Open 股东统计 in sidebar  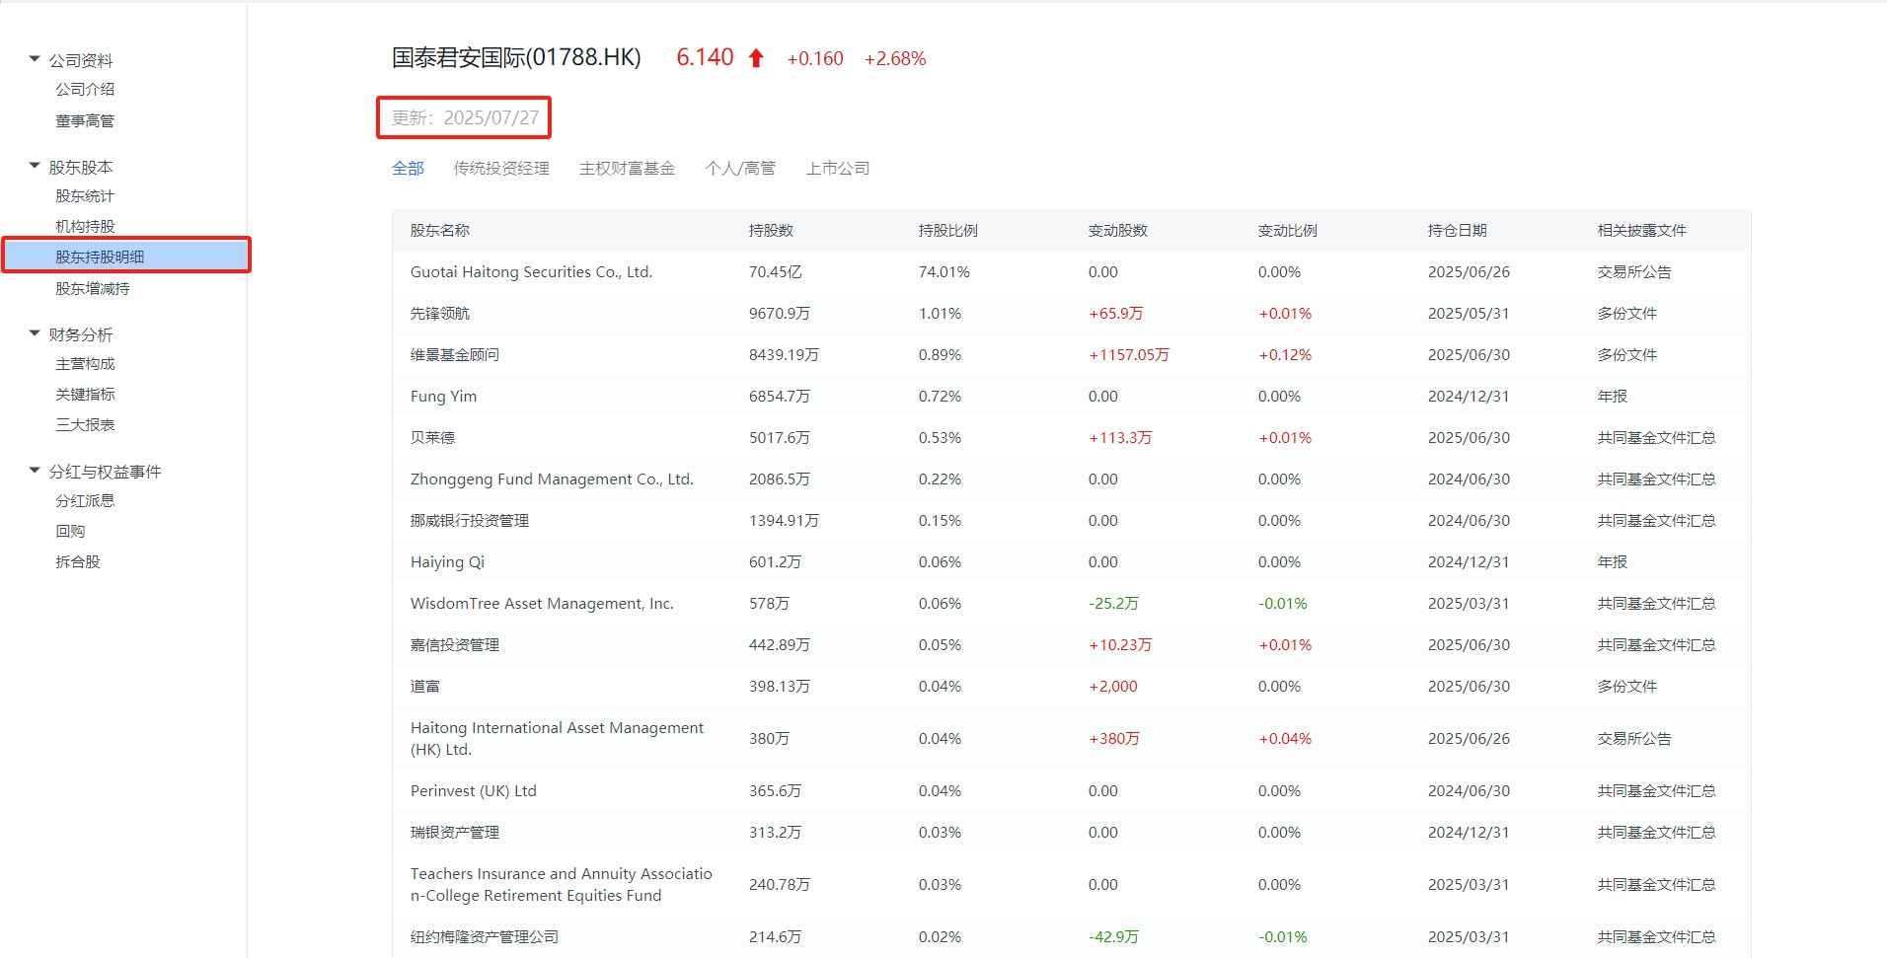tap(85, 195)
